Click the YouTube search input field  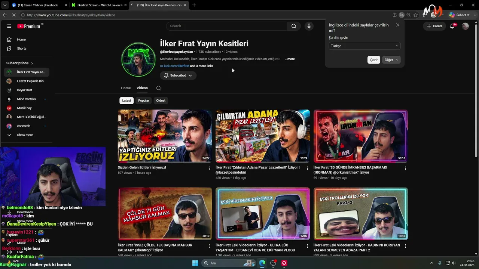227,26
